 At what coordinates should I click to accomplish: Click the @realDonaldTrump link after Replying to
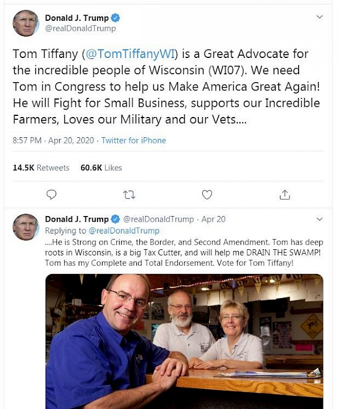point(124,231)
